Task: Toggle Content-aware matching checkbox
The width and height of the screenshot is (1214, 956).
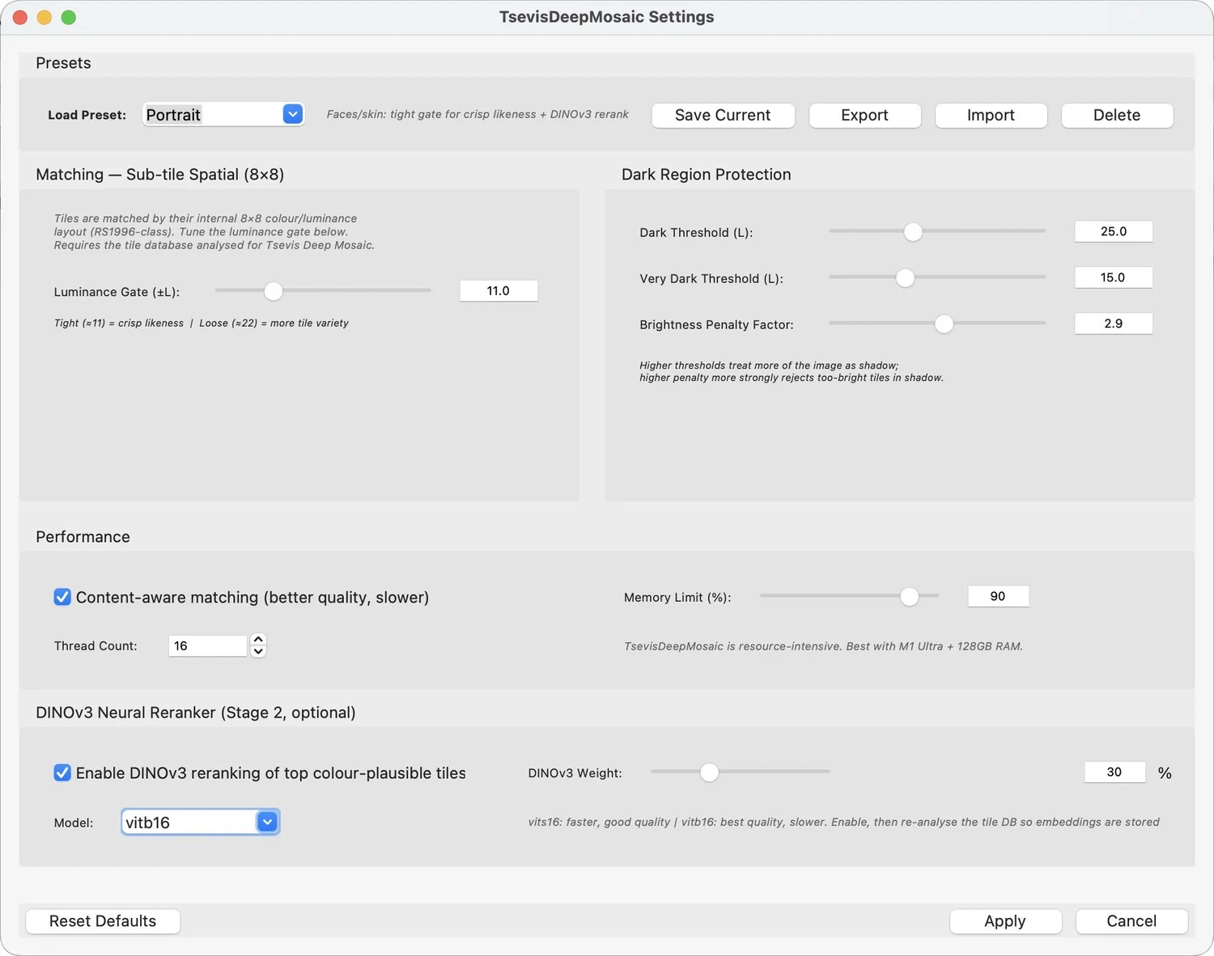Action: (62, 597)
